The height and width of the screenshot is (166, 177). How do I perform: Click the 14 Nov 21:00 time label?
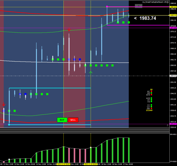coord(52,164)
